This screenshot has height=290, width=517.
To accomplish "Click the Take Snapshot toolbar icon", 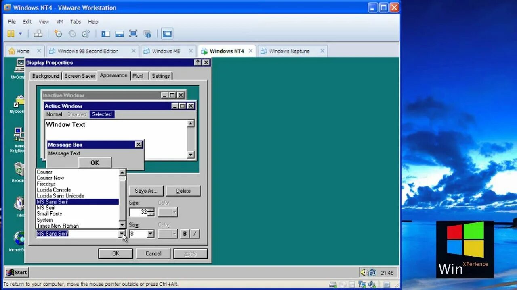I will tap(58, 34).
